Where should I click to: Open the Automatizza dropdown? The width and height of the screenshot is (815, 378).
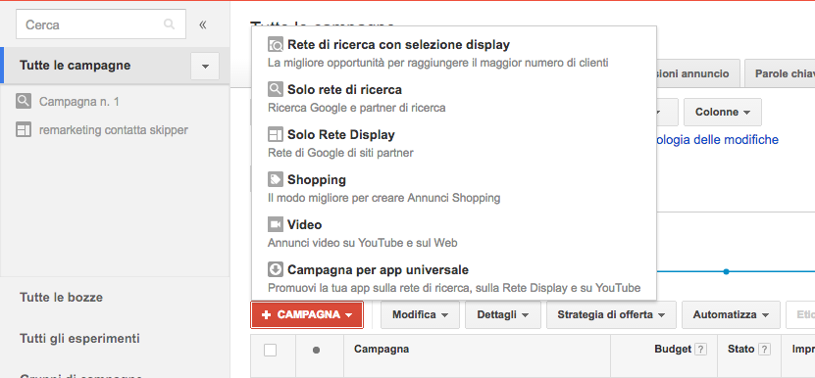point(731,314)
